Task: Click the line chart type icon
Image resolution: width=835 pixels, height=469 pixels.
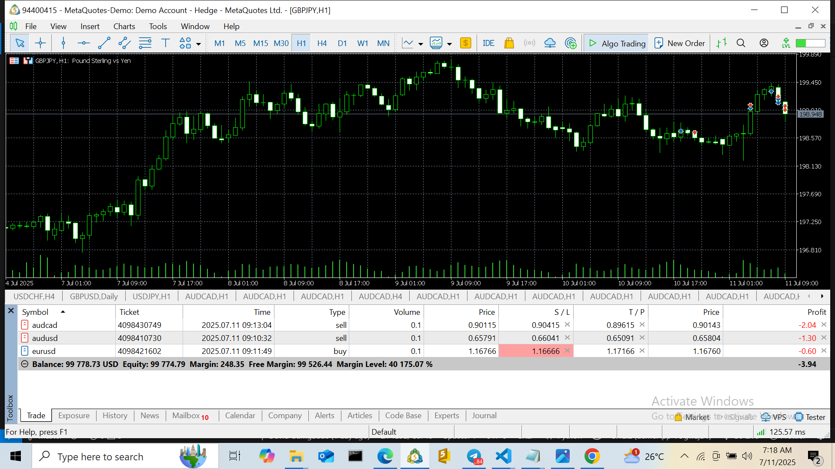Action: tap(408, 43)
